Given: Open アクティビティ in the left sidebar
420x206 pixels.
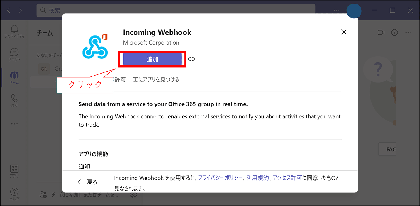Looking at the screenshot, I should point(14,32).
